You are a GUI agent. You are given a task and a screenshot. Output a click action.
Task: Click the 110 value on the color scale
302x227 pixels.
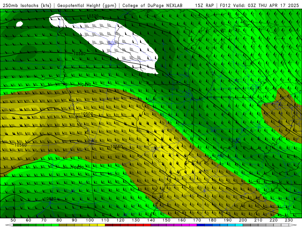(x=105, y=220)
